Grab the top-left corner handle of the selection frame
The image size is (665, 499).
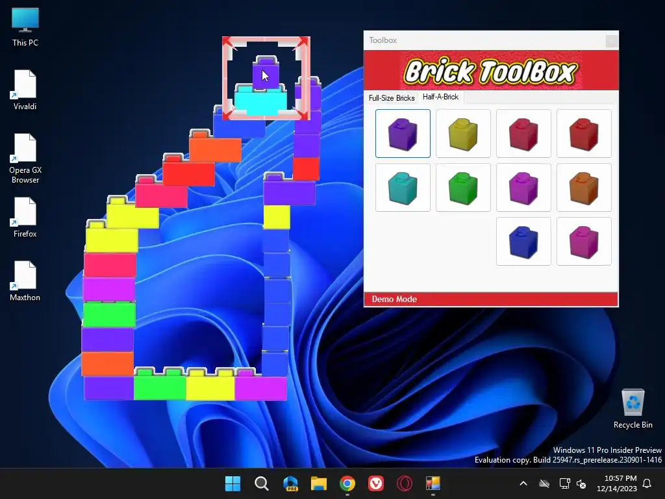click(228, 43)
